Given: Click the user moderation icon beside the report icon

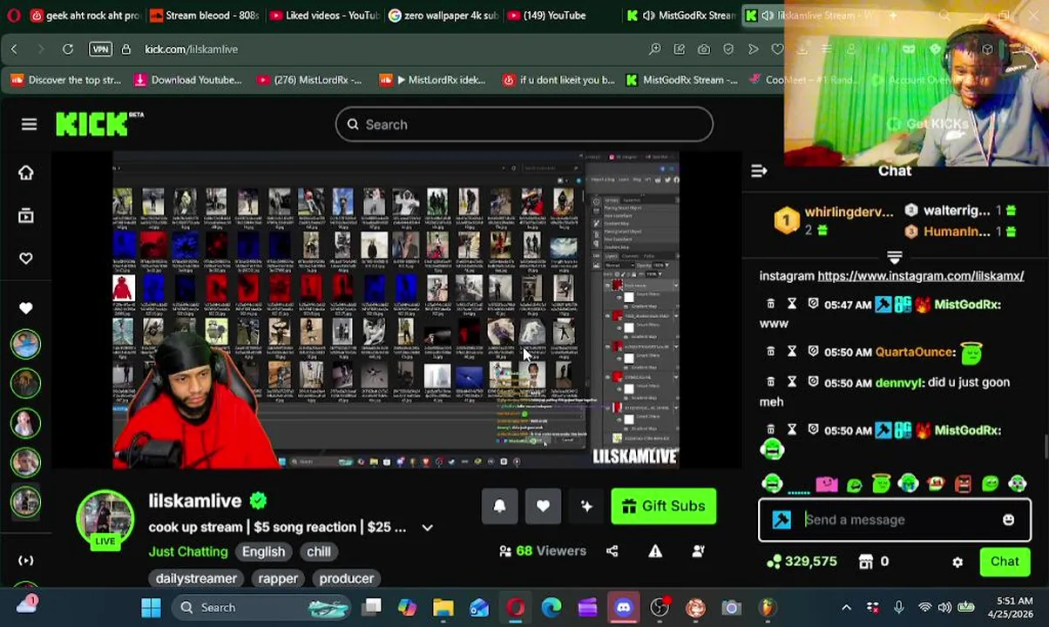Looking at the screenshot, I should (698, 551).
